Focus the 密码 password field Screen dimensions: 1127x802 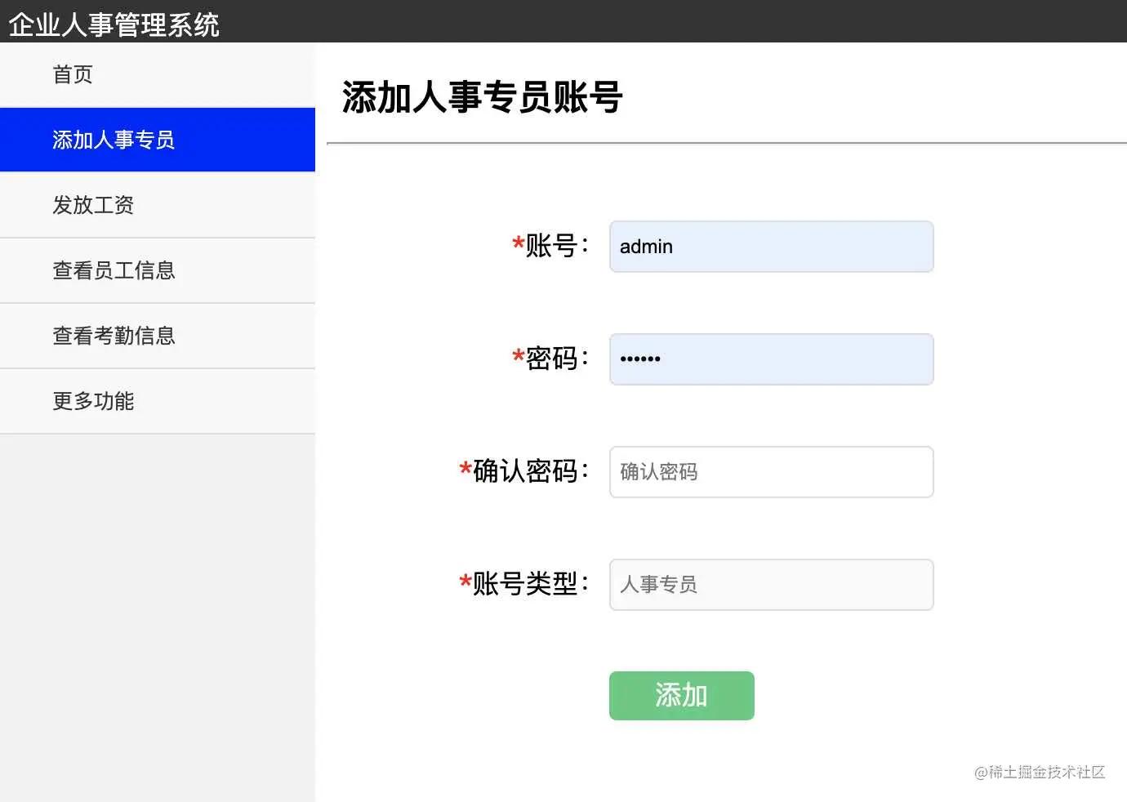[x=771, y=359]
